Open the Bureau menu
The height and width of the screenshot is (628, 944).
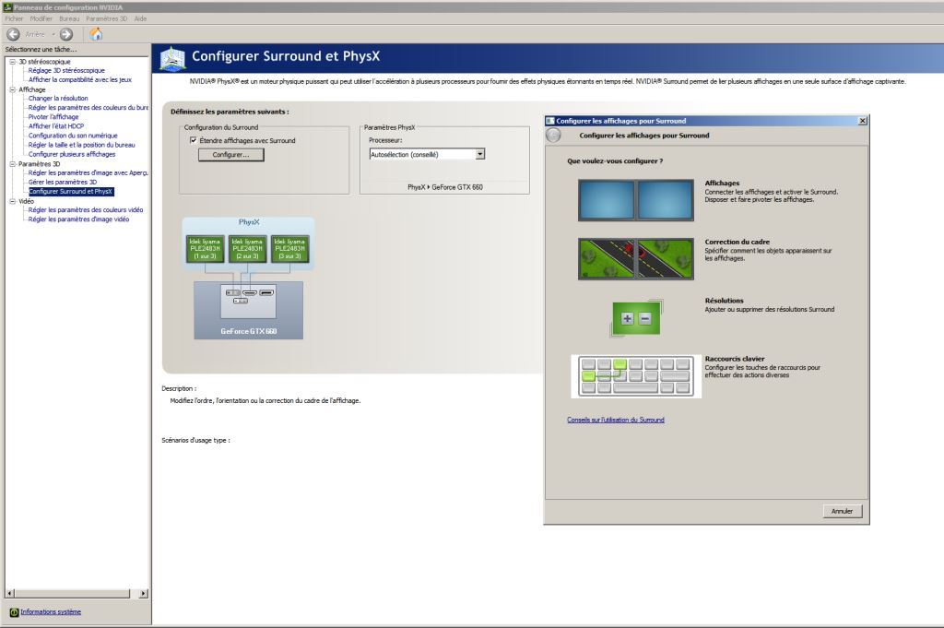[69, 18]
